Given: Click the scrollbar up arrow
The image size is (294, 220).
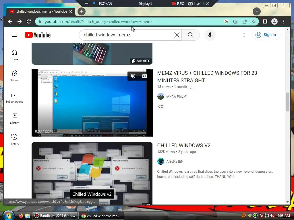Looking at the screenshot, I should tap(287, 30).
